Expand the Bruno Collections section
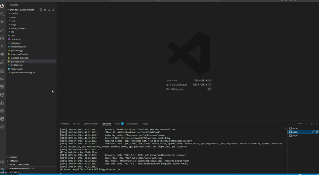319x175 pixels. [x=19, y=165]
